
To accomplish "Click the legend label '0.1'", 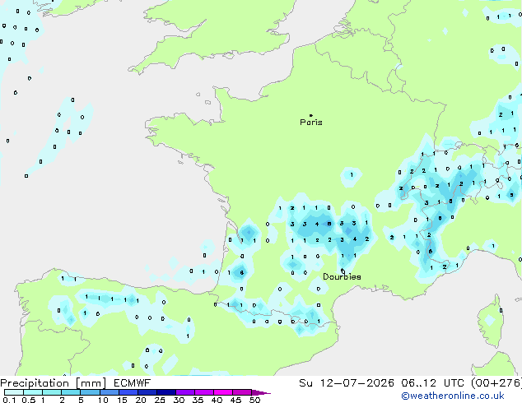I will click(9, 400).
